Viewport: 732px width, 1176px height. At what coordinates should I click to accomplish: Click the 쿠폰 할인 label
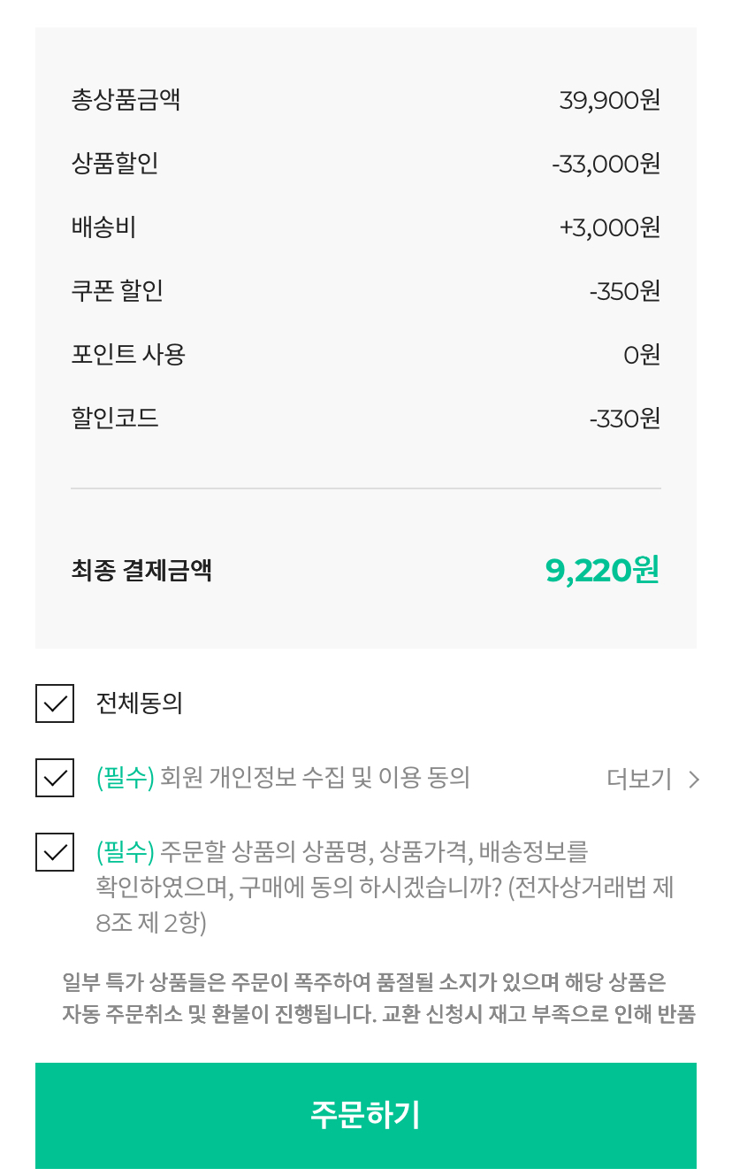coord(117,290)
